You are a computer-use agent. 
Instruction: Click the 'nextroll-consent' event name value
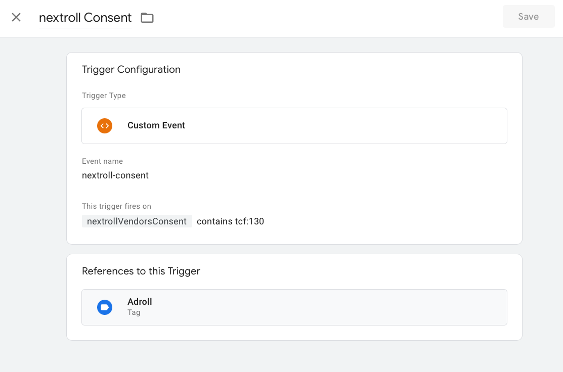(x=115, y=176)
